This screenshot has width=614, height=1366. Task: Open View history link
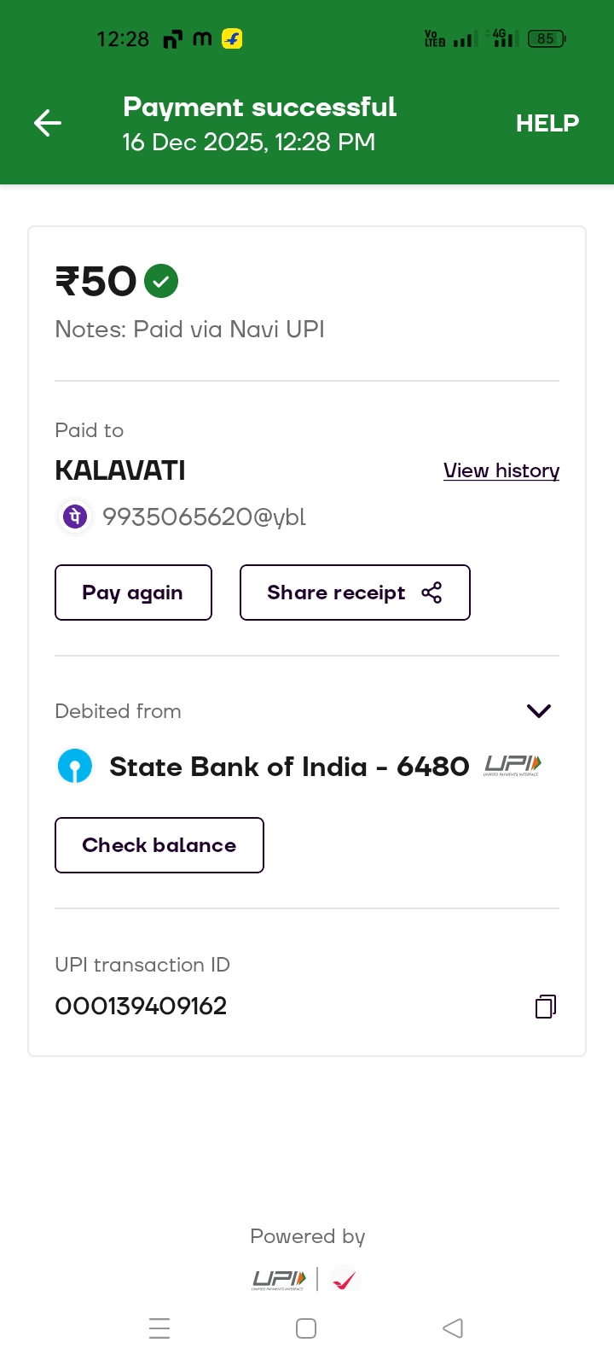coord(501,470)
